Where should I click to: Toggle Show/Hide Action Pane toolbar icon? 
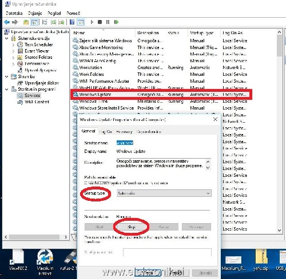click(x=81, y=22)
